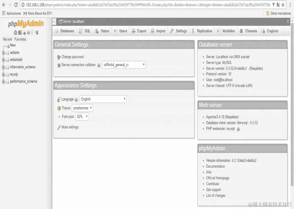Viewport: 294px width, 209px height.
Task: Click the Contribute link
Action: tap(212, 184)
